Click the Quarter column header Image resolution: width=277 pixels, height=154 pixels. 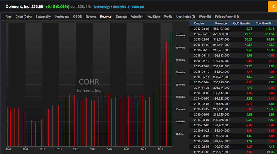[x=199, y=24]
